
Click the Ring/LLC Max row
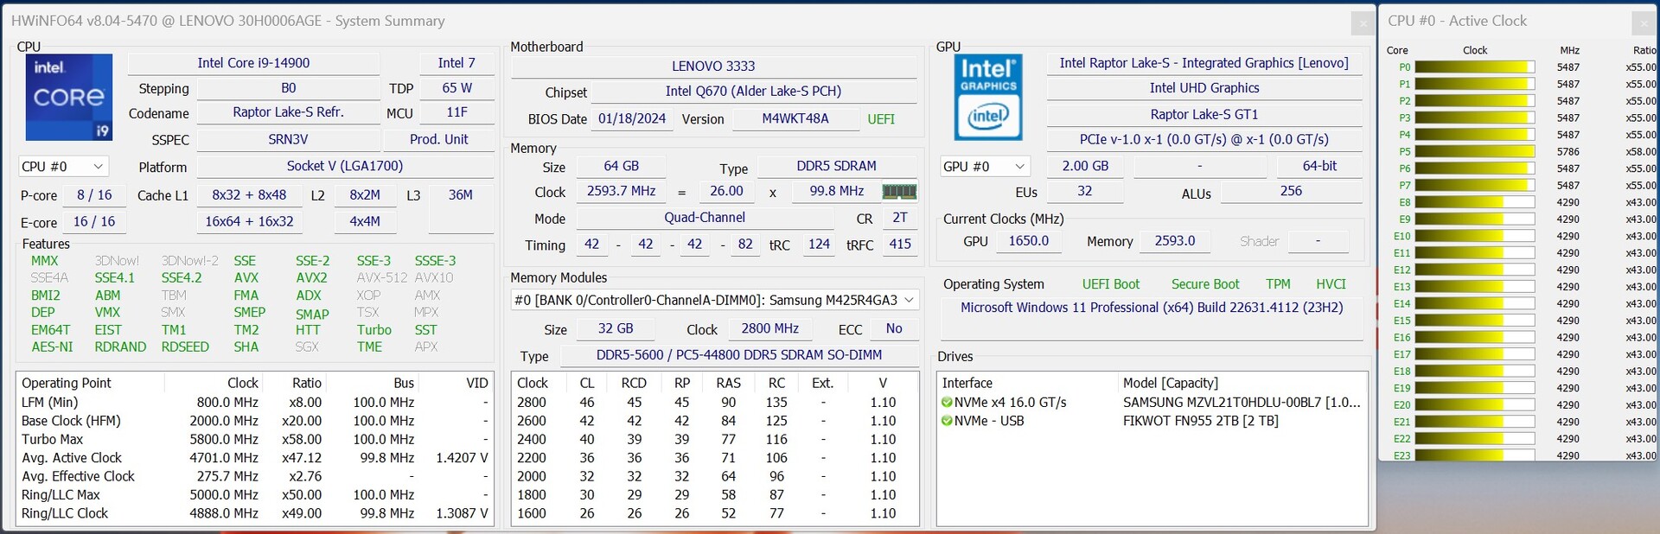(255, 495)
